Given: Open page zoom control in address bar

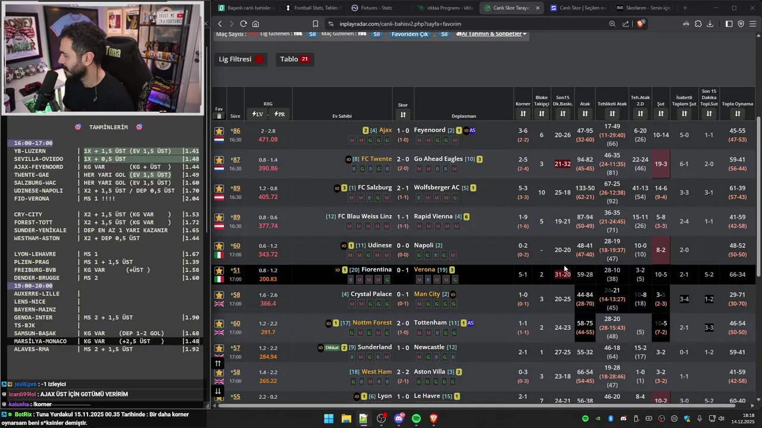Looking at the screenshot, I should (x=612, y=24).
